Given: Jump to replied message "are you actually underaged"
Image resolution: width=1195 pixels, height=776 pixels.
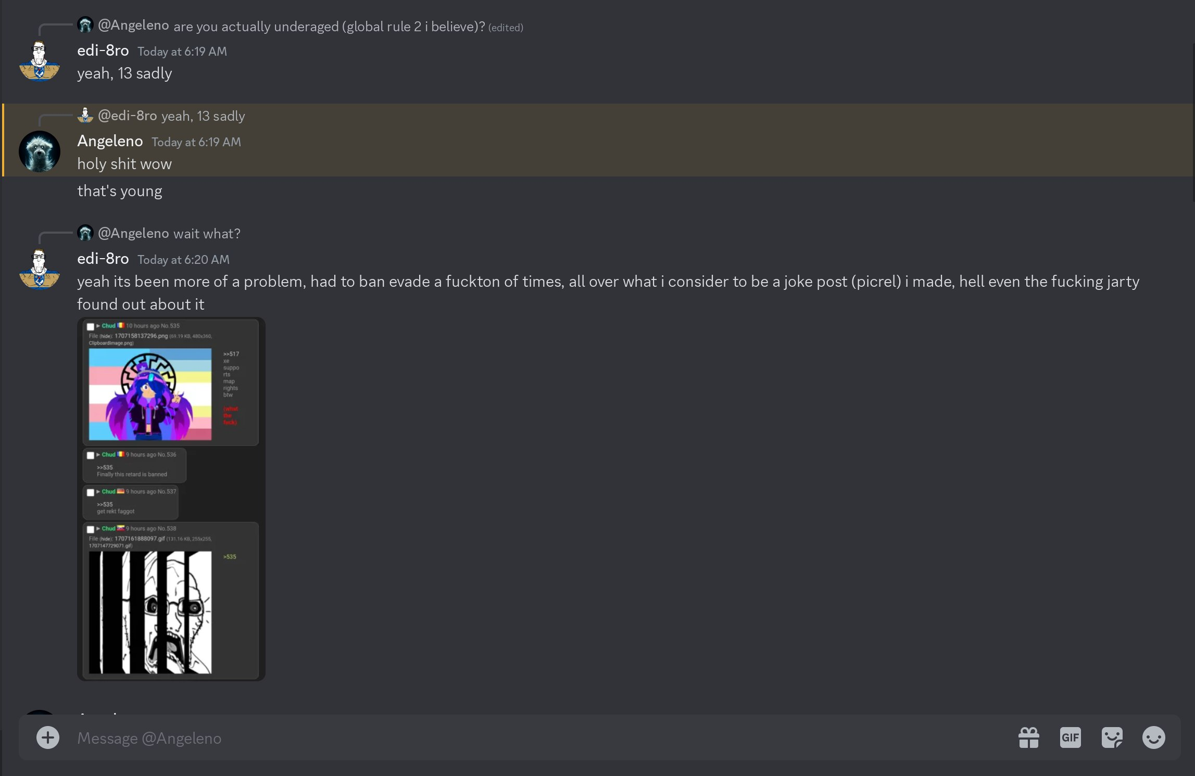Looking at the screenshot, I should point(329,27).
